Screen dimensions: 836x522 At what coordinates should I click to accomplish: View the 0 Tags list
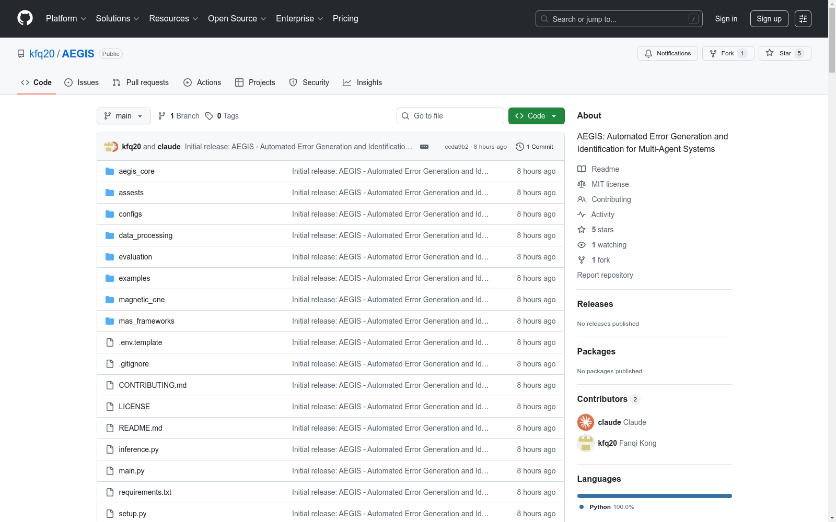[x=222, y=116]
